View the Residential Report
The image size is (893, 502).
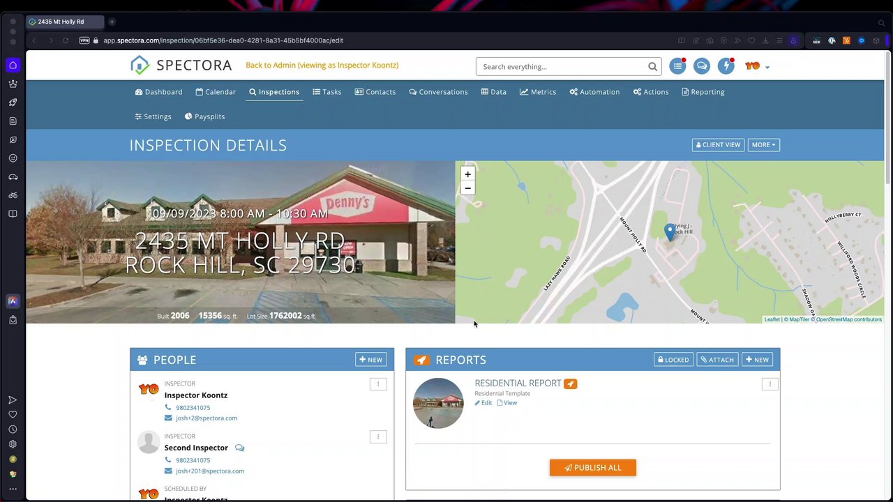(507, 403)
